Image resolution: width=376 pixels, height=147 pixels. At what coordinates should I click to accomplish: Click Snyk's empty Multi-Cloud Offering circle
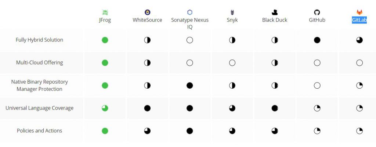tap(232, 63)
